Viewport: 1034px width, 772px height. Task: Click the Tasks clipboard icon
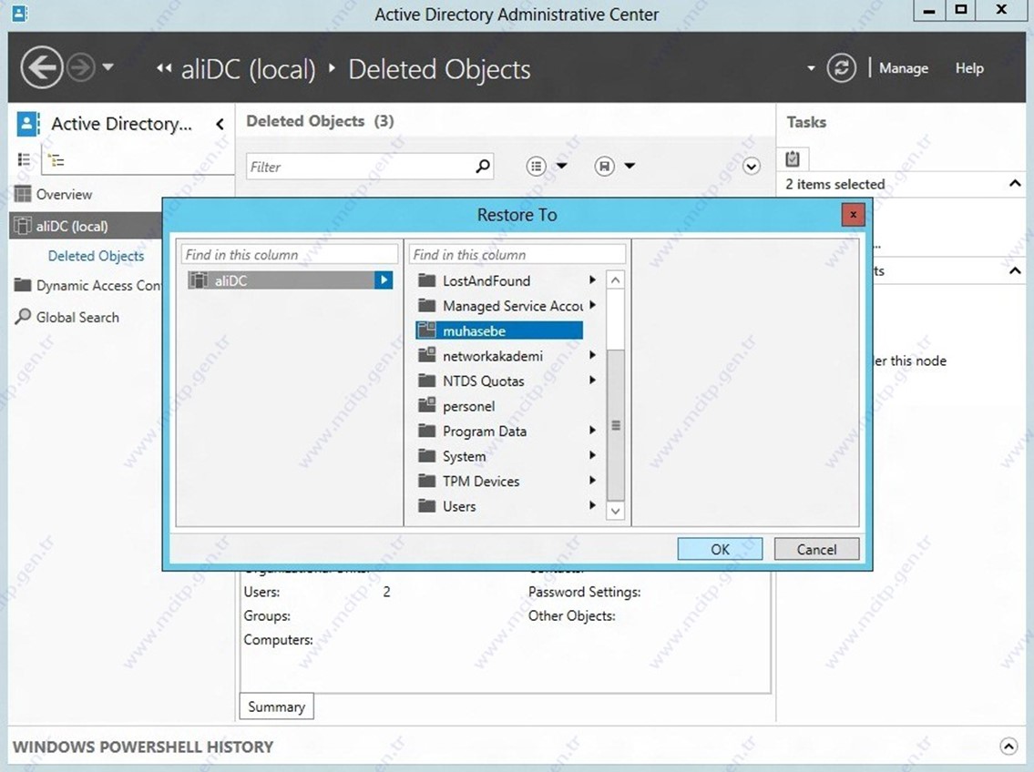(x=793, y=158)
